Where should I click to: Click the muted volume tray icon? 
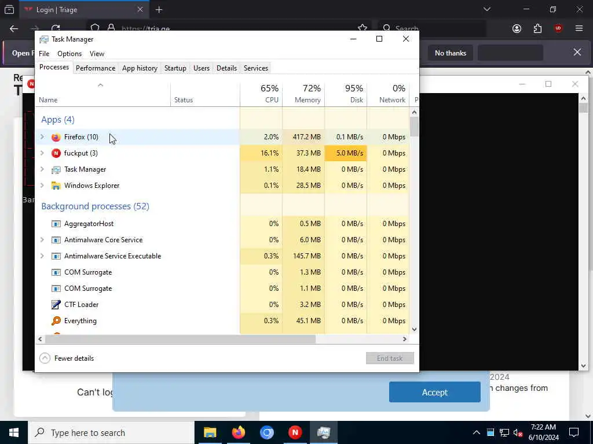click(518, 432)
